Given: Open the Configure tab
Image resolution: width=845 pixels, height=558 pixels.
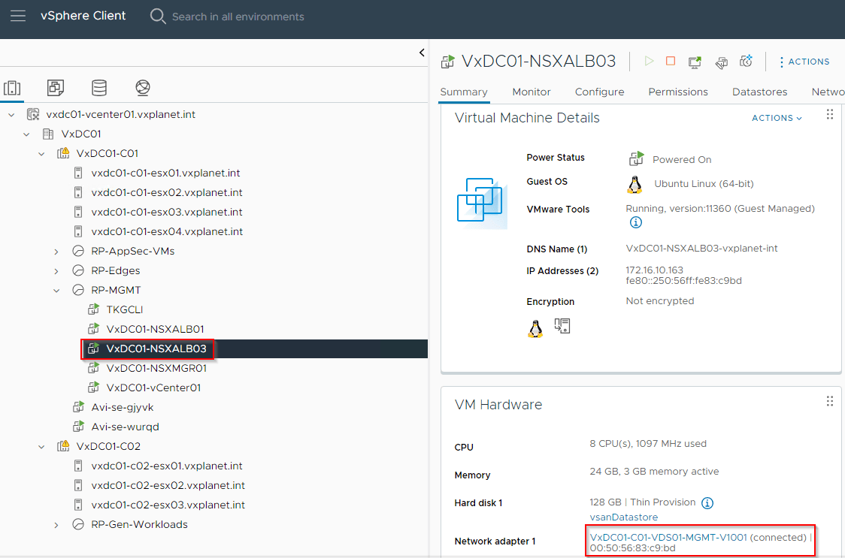Looking at the screenshot, I should (599, 92).
